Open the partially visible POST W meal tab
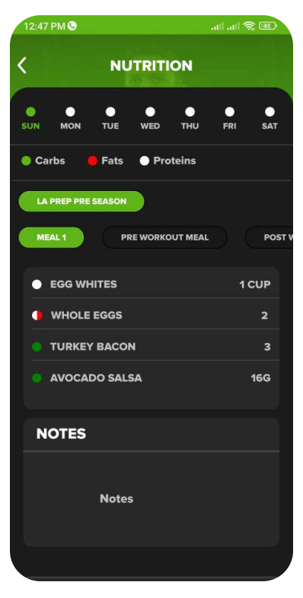 click(x=269, y=237)
